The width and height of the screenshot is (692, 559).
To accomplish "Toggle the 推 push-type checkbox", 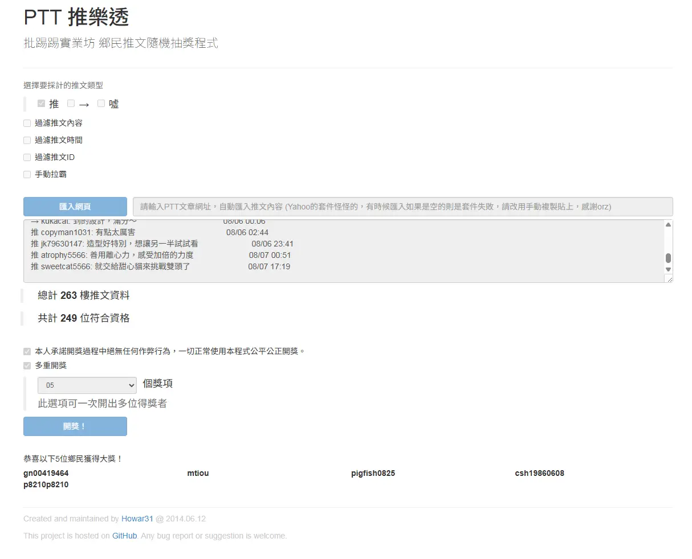I will (x=41, y=104).
